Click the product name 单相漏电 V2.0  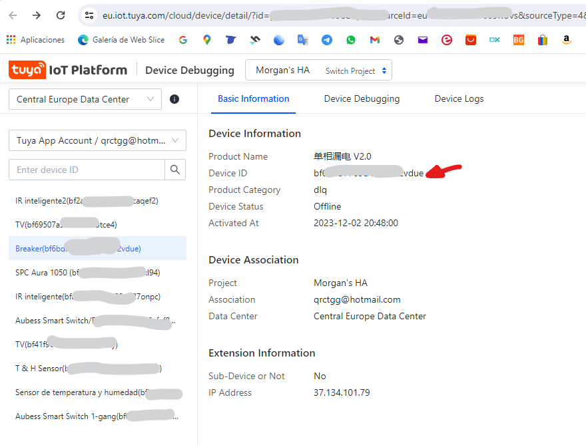[342, 156]
